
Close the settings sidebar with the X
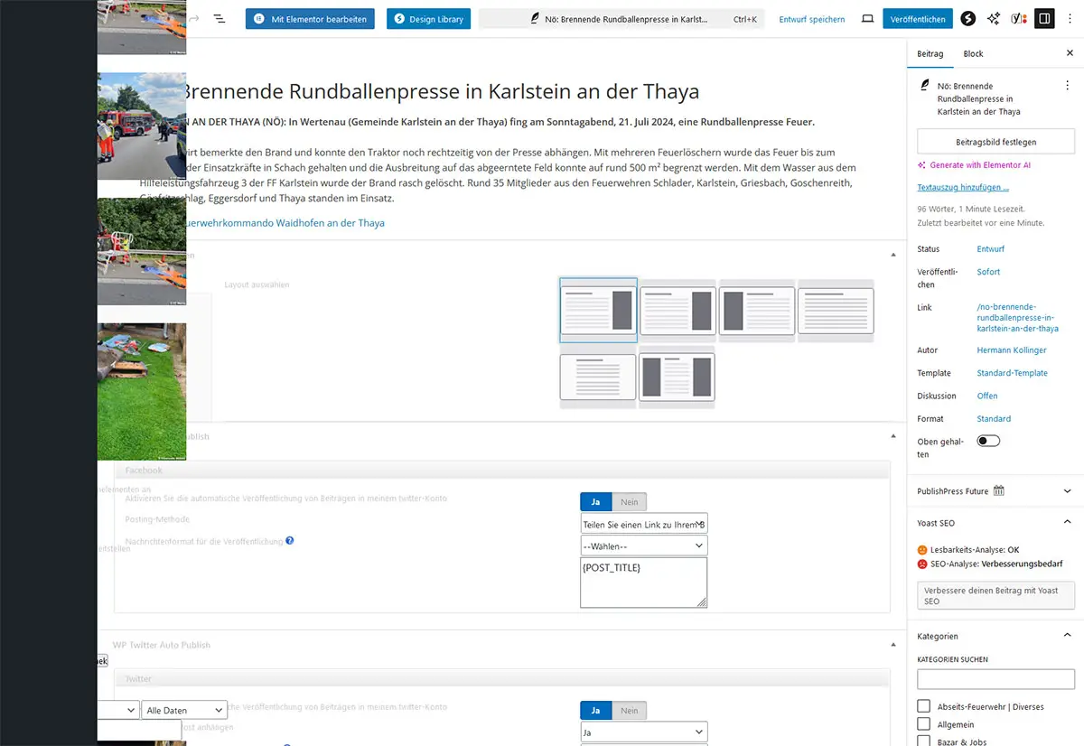(1070, 53)
